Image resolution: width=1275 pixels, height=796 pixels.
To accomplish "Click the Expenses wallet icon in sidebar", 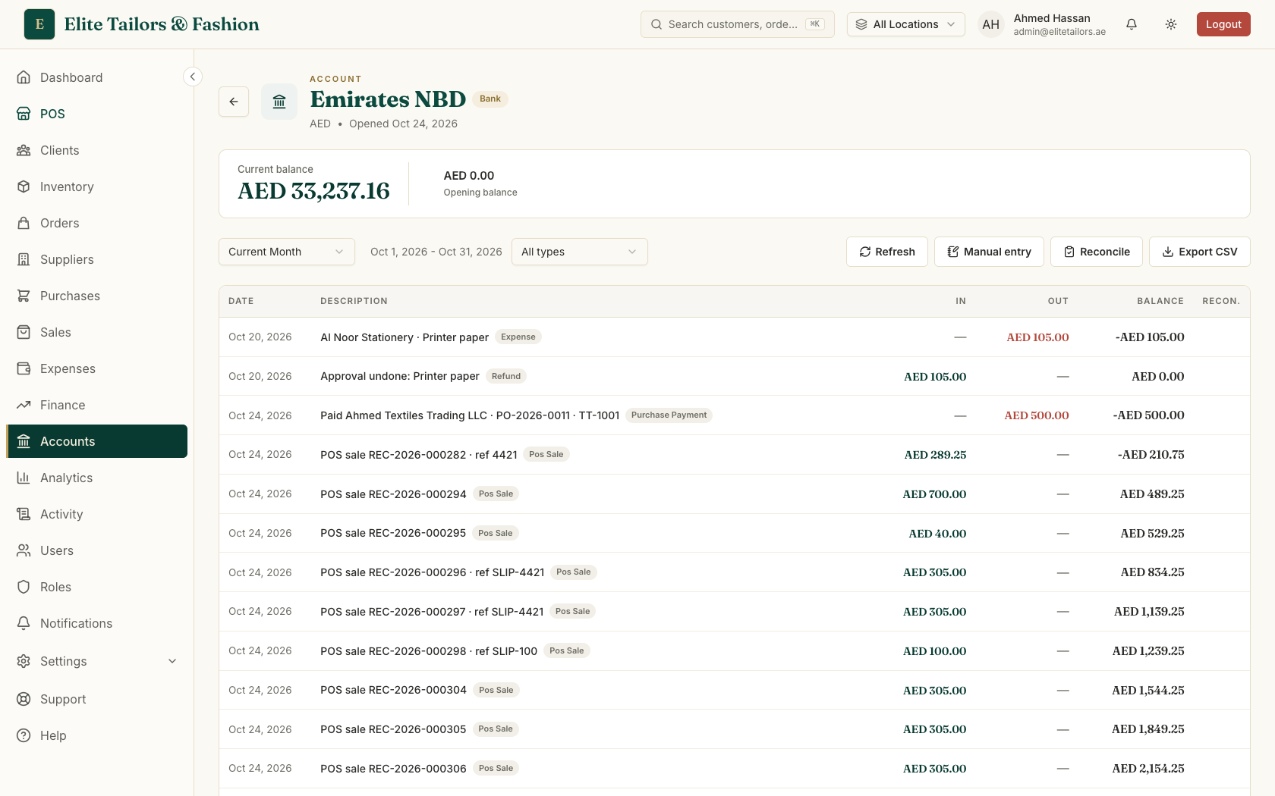I will point(24,368).
